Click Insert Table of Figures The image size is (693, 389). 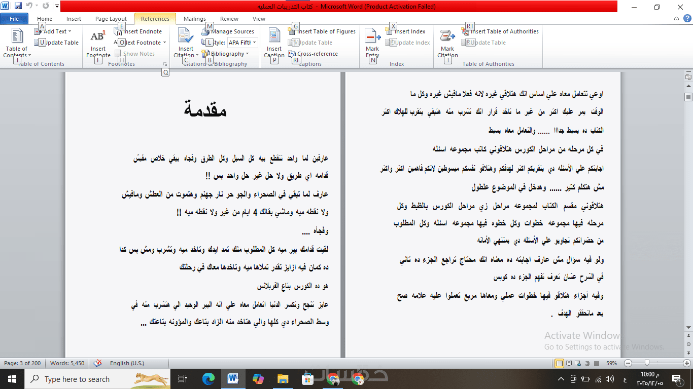tap(322, 31)
